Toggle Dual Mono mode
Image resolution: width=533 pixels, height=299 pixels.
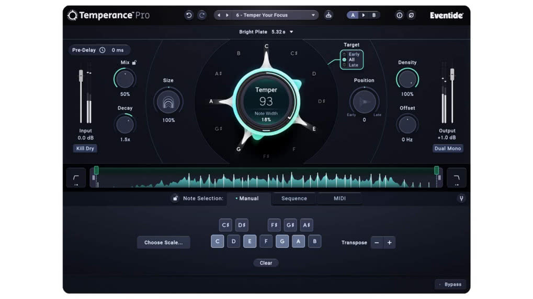click(448, 149)
